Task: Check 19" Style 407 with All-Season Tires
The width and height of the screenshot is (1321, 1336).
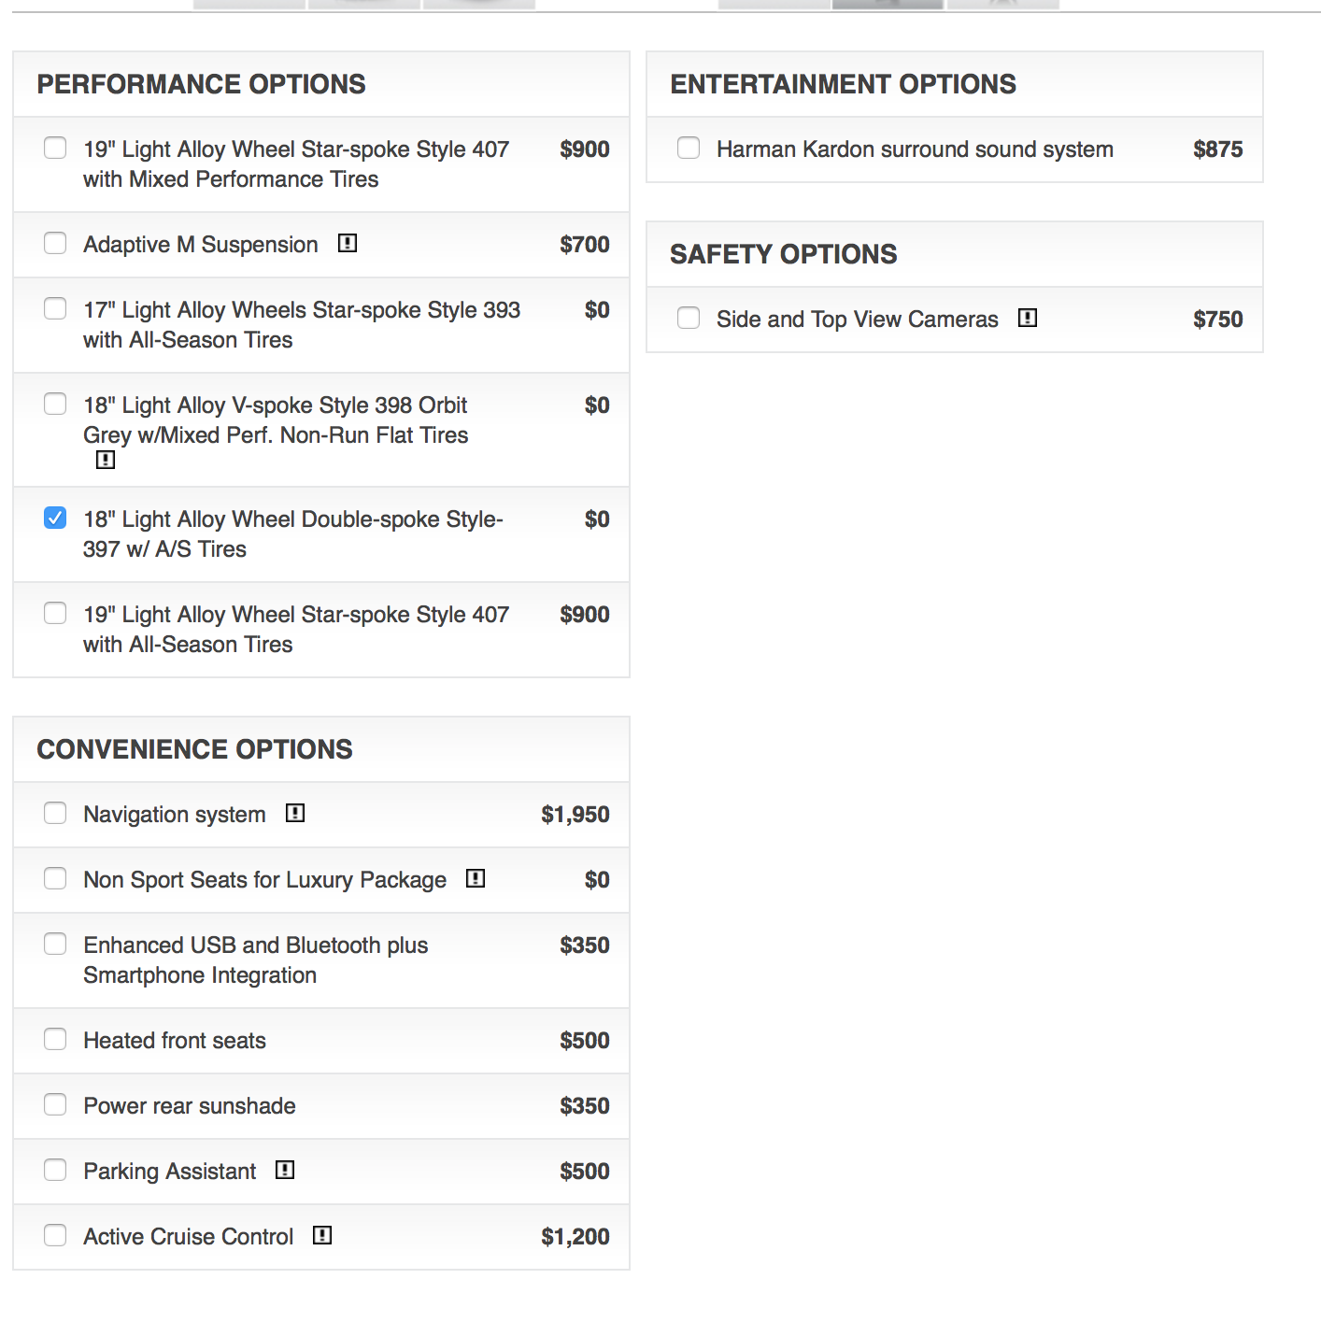Action: click(55, 613)
